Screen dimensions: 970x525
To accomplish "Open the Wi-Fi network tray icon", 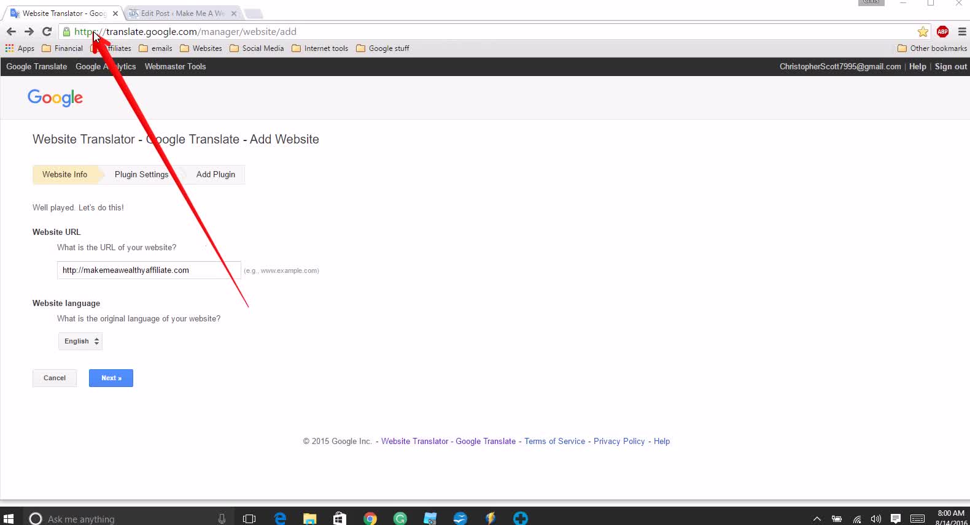I will [857, 518].
